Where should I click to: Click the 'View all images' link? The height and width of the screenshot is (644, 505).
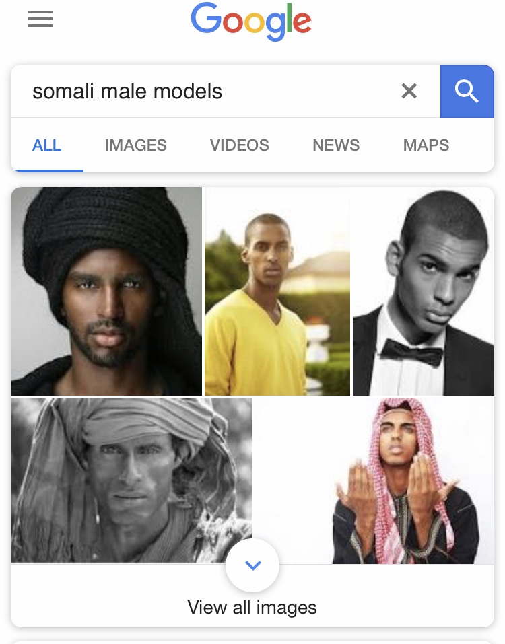[252, 608]
